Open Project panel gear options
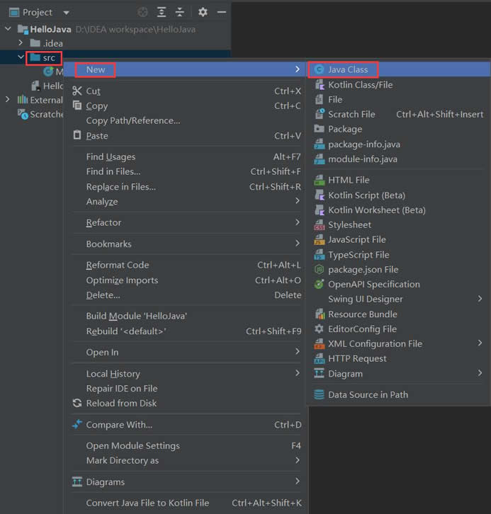 pos(203,12)
